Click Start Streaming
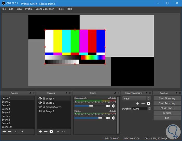 [167, 98]
